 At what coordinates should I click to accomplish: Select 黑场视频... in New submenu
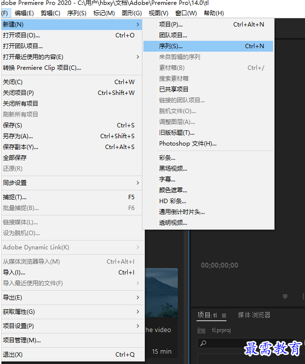coord(208,169)
